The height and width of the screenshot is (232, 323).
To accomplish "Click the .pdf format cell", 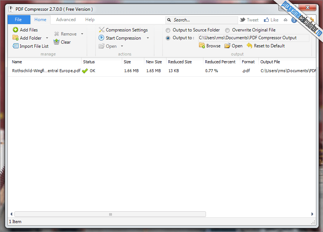I will pyautogui.click(x=246, y=71).
